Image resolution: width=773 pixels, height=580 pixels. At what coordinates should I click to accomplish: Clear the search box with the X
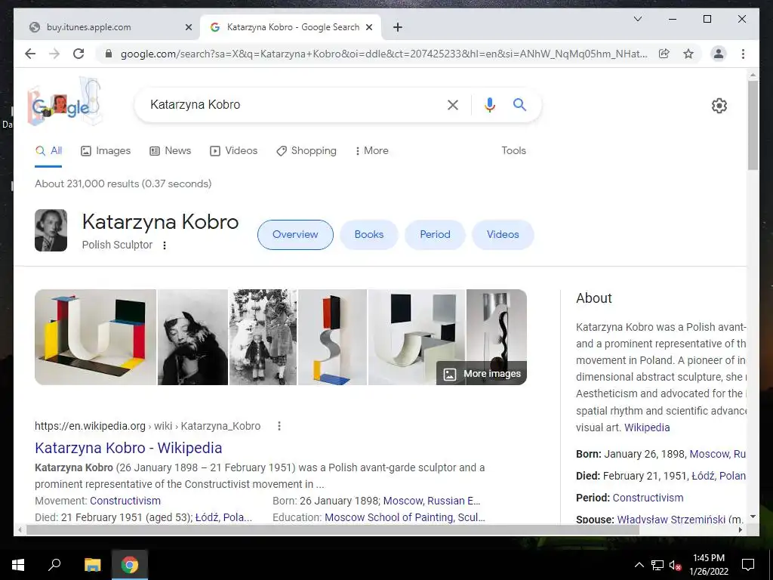[453, 104]
